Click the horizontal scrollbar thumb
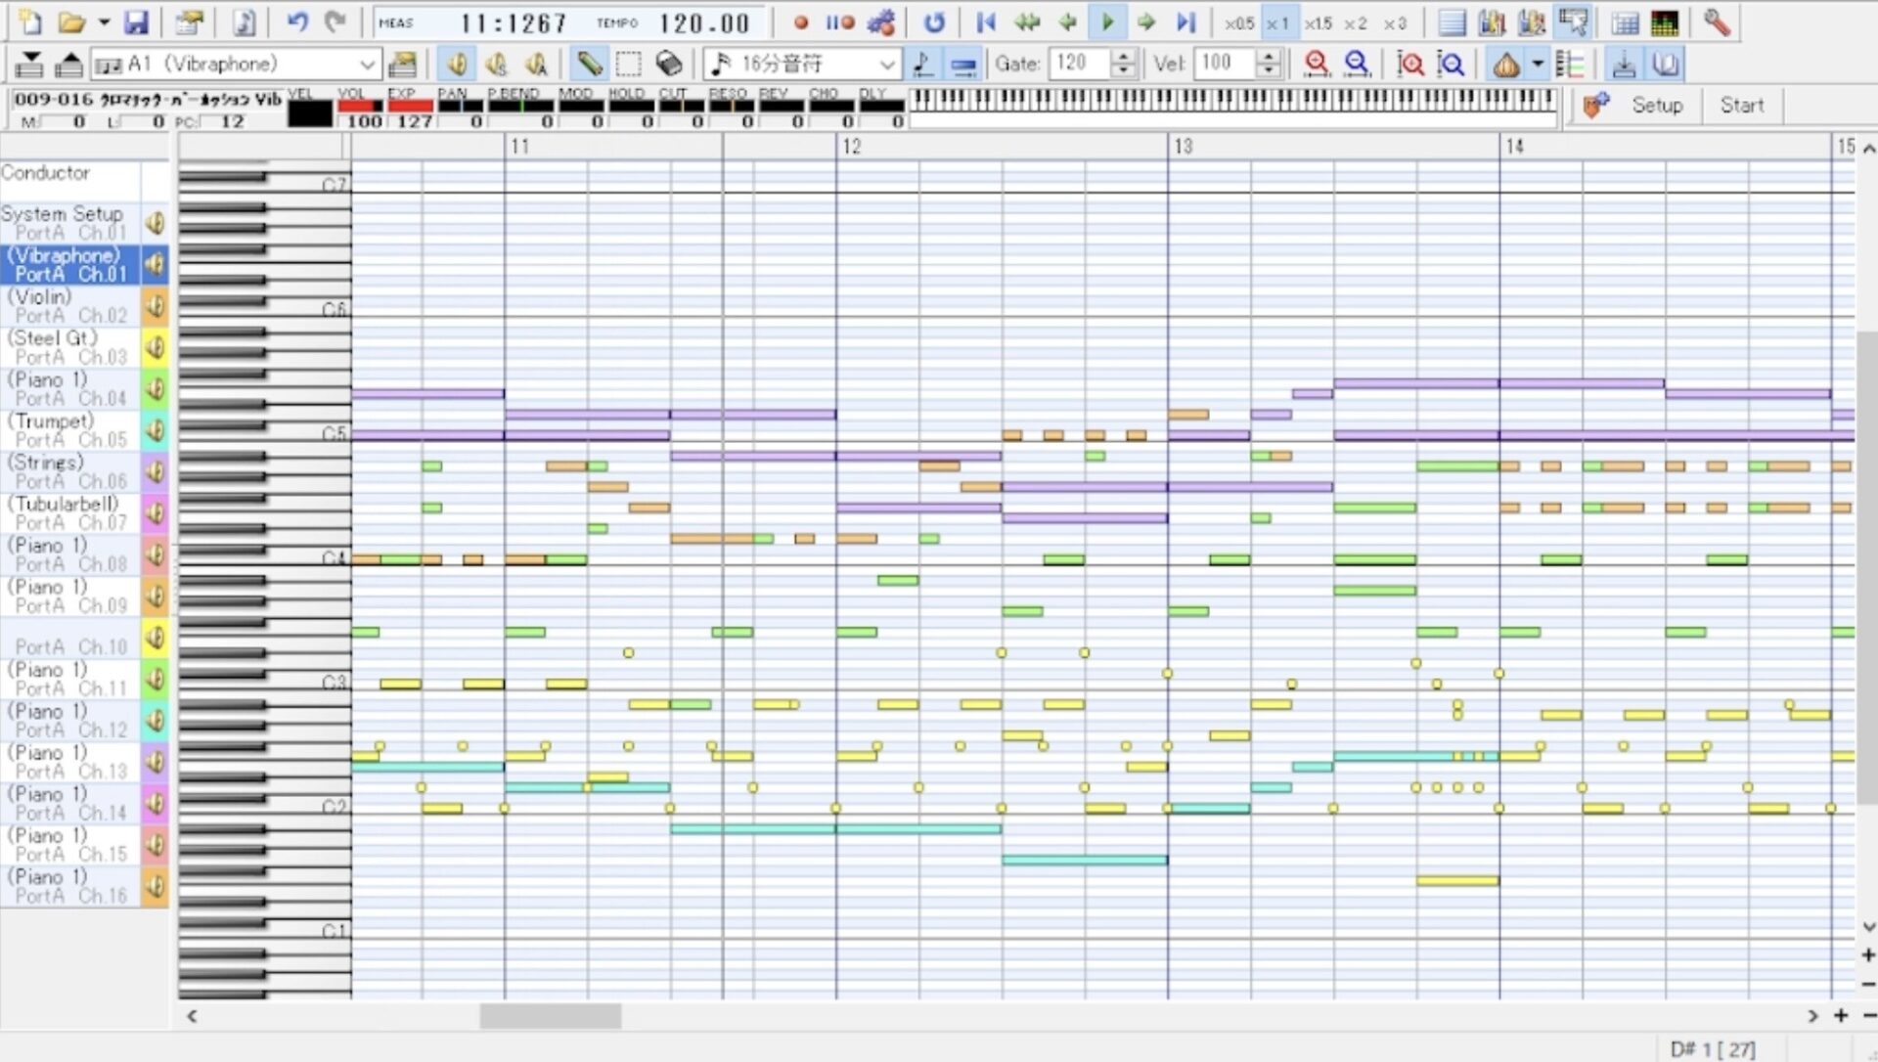1878x1062 pixels. point(550,1016)
